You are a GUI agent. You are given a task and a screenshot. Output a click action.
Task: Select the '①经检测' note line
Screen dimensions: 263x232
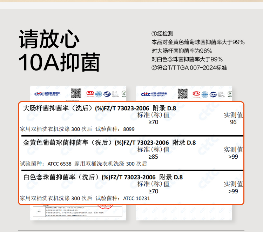click(x=162, y=34)
